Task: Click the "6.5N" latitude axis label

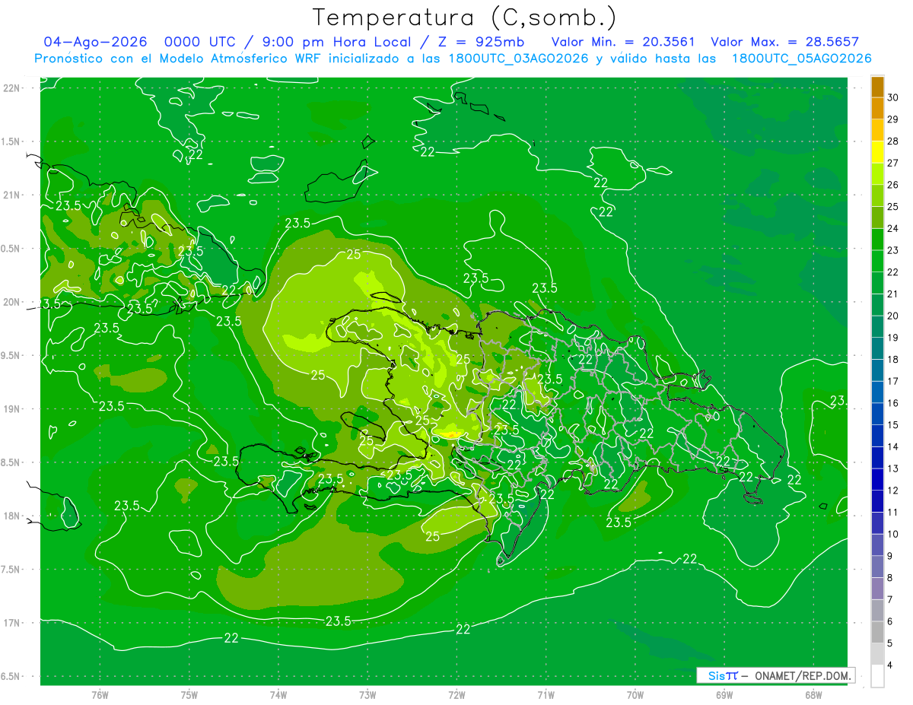Action: coord(11,677)
